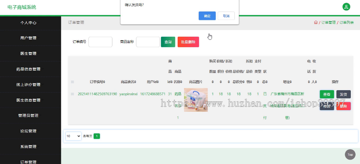
Task: Expand 论坛管理 sidebar menu
Action: point(28,131)
